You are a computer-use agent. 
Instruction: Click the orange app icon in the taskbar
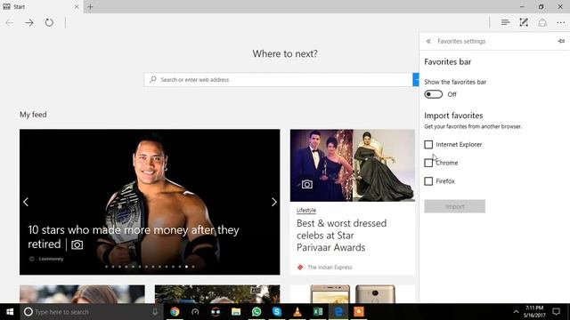(x=359, y=312)
